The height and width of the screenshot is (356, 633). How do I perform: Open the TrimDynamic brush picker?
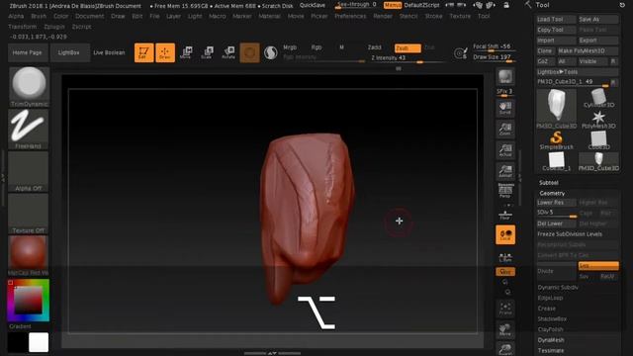pos(29,87)
